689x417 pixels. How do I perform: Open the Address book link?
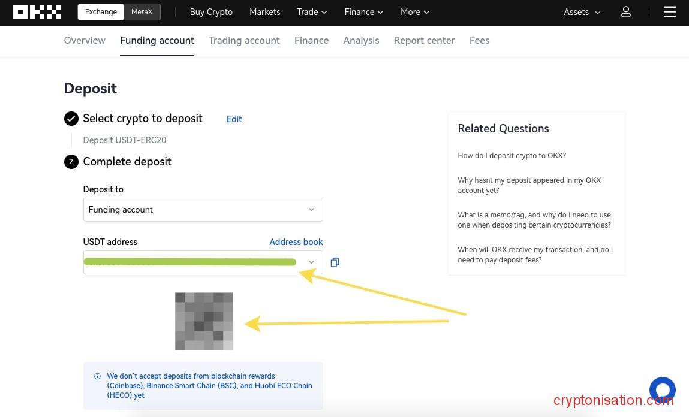[296, 242]
